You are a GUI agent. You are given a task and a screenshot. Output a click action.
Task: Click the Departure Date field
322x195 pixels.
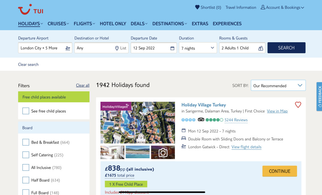coord(154,48)
